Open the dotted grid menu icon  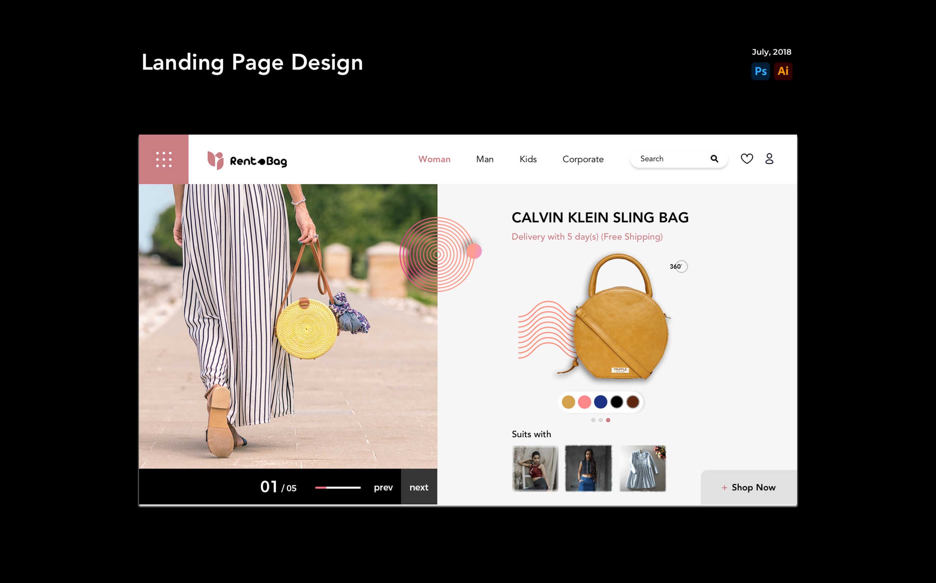pos(163,159)
